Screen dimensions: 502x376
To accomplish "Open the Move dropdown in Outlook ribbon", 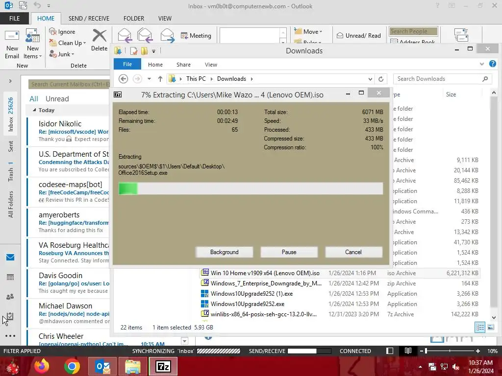I will tap(308, 31).
